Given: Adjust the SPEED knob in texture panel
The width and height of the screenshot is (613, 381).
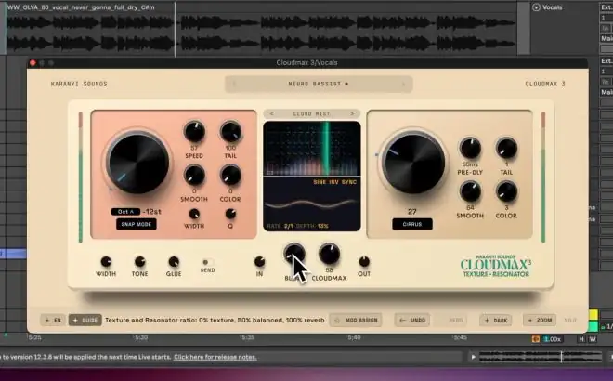Looking at the screenshot, I should click(x=194, y=132).
